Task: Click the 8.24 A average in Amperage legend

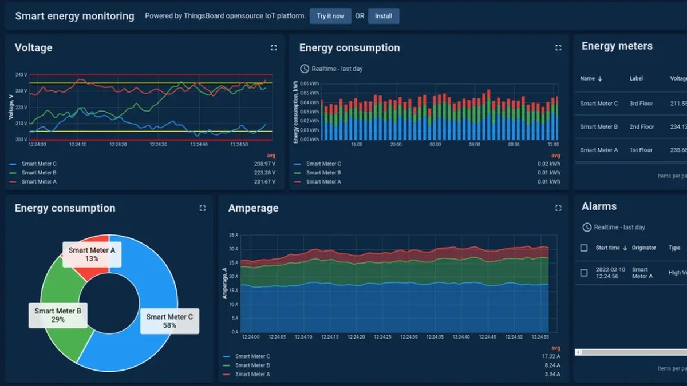Action: click(x=552, y=365)
